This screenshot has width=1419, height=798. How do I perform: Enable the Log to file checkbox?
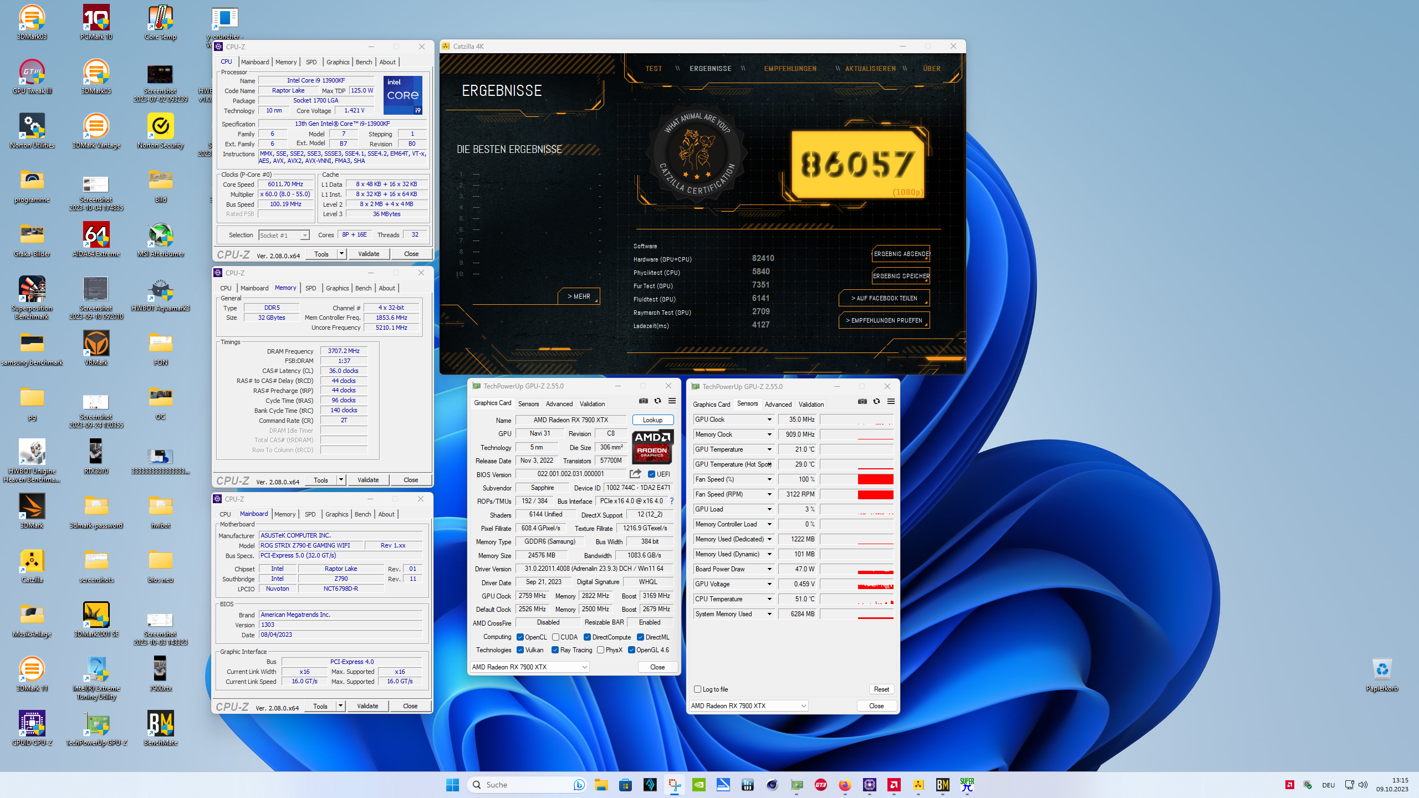pyautogui.click(x=697, y=689)
